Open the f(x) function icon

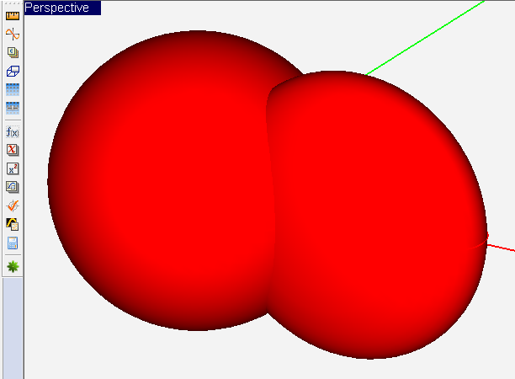(x=13, y=132)
